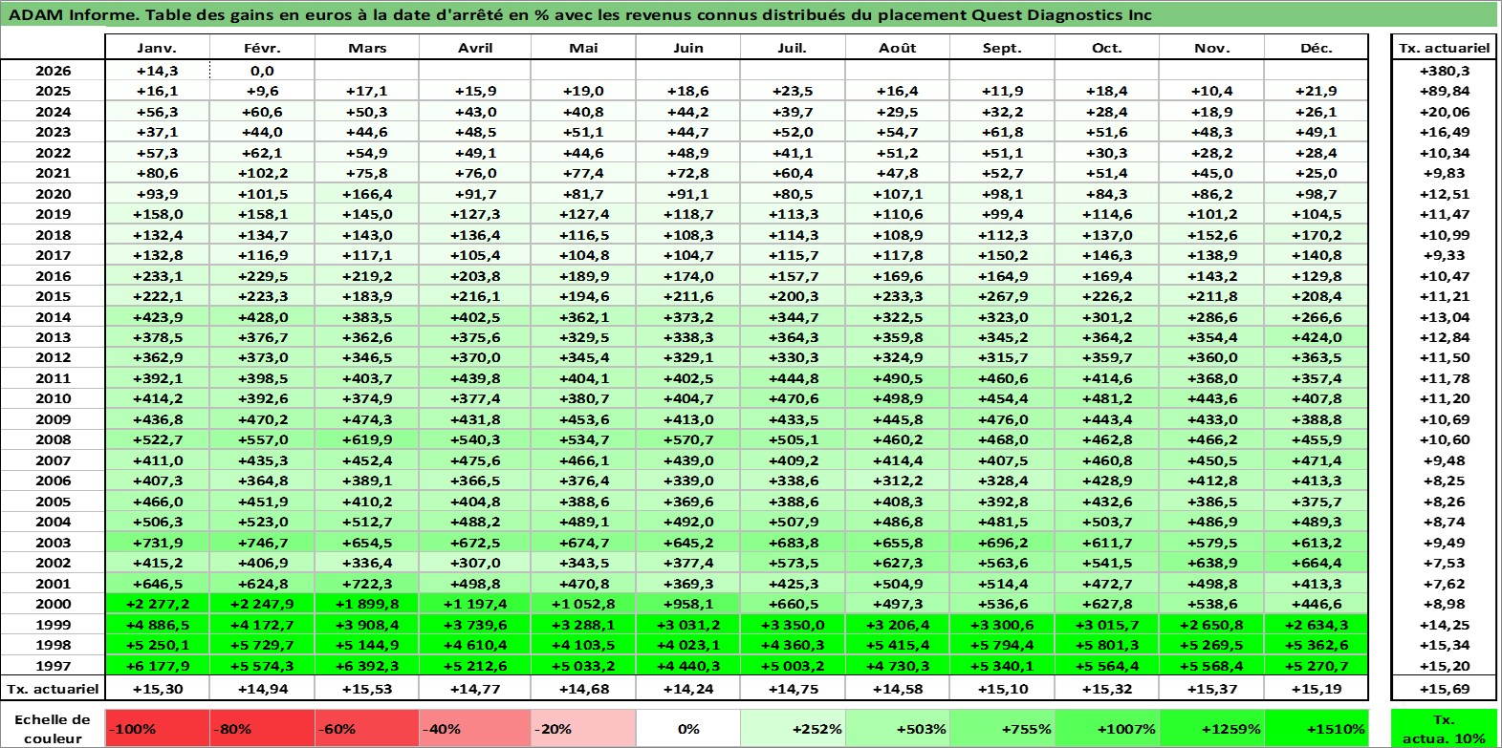Screen dimensions: 1502x748
Task: Click the +1007% scale cell
Action: 1107,729
